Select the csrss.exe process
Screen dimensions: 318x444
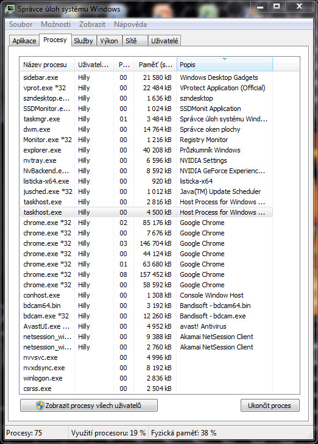pyautogui.click(x=146, y=389)
